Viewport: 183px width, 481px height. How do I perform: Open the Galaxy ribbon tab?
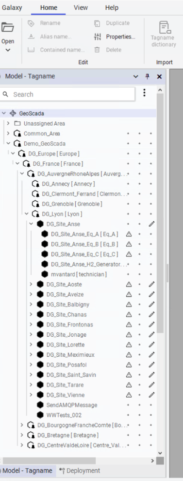pyautogui.click(x=12, y=8)
